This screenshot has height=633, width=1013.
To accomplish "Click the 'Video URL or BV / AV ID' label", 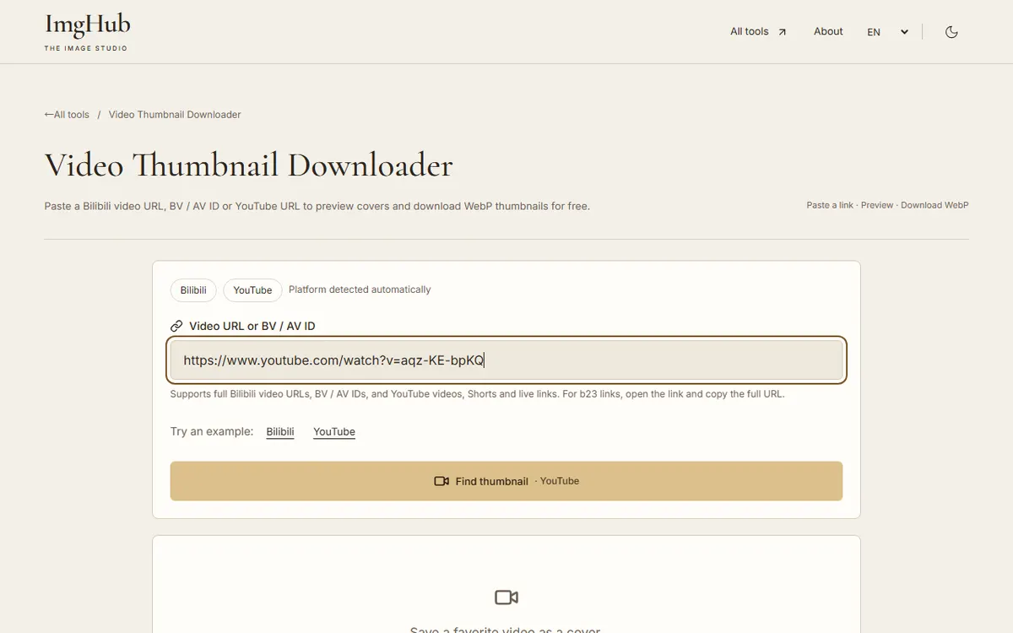I will (x=252, y=326).
